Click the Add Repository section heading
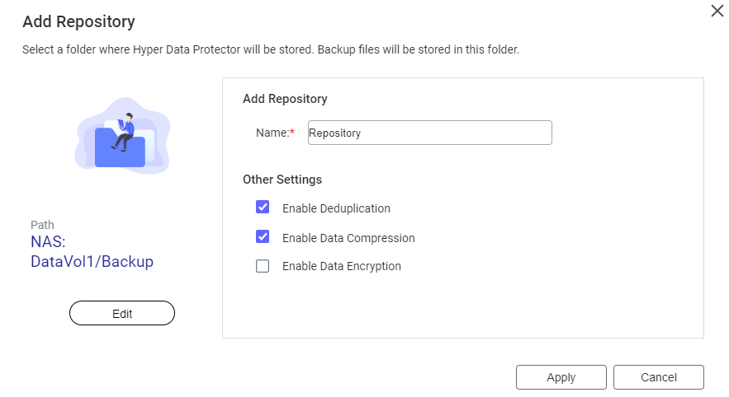 pos(285,99)
